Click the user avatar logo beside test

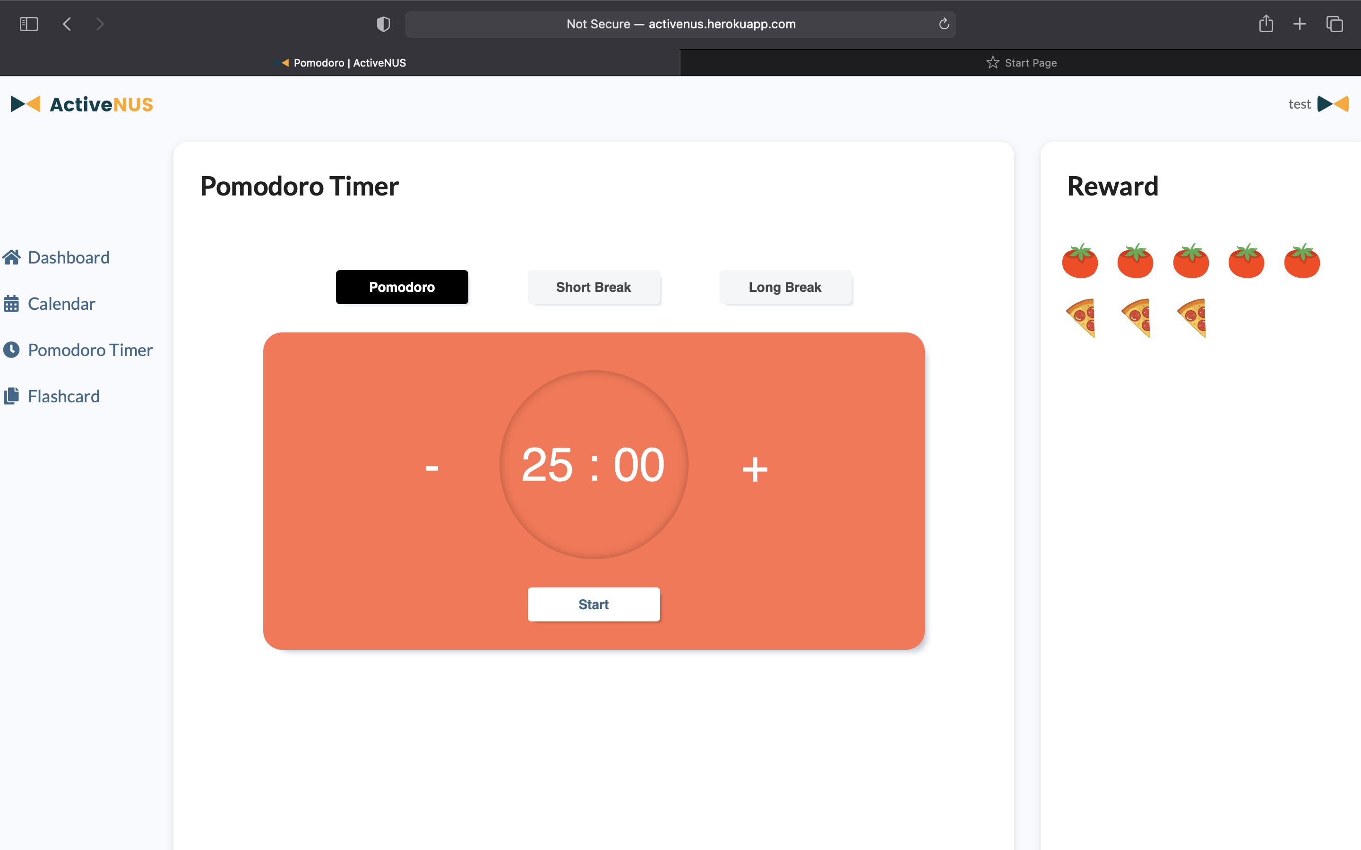1333,104
